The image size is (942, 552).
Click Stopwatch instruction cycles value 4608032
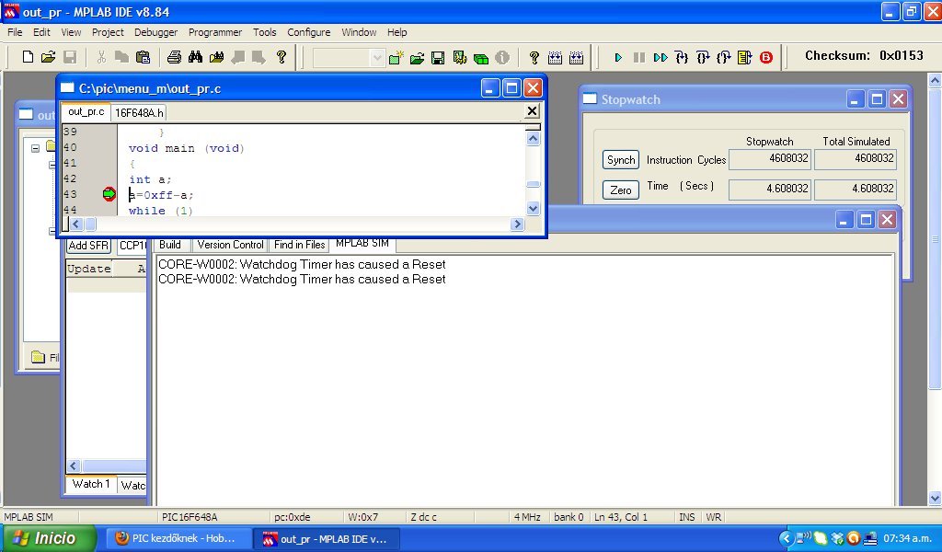point(769,159)
